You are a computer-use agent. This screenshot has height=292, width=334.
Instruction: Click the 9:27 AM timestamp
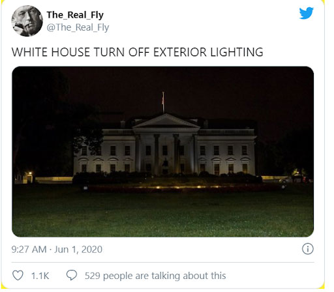pos(29,250)
